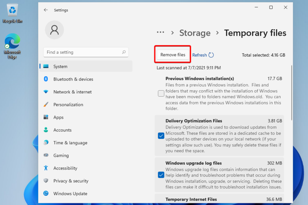The height and width of the screenshot is (205, 308).
Task: Click Storage in the breadcrumb
Action: [x=195, y=33]
